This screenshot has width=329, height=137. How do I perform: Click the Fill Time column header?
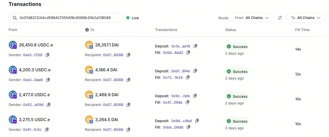(x=302, y=30)
